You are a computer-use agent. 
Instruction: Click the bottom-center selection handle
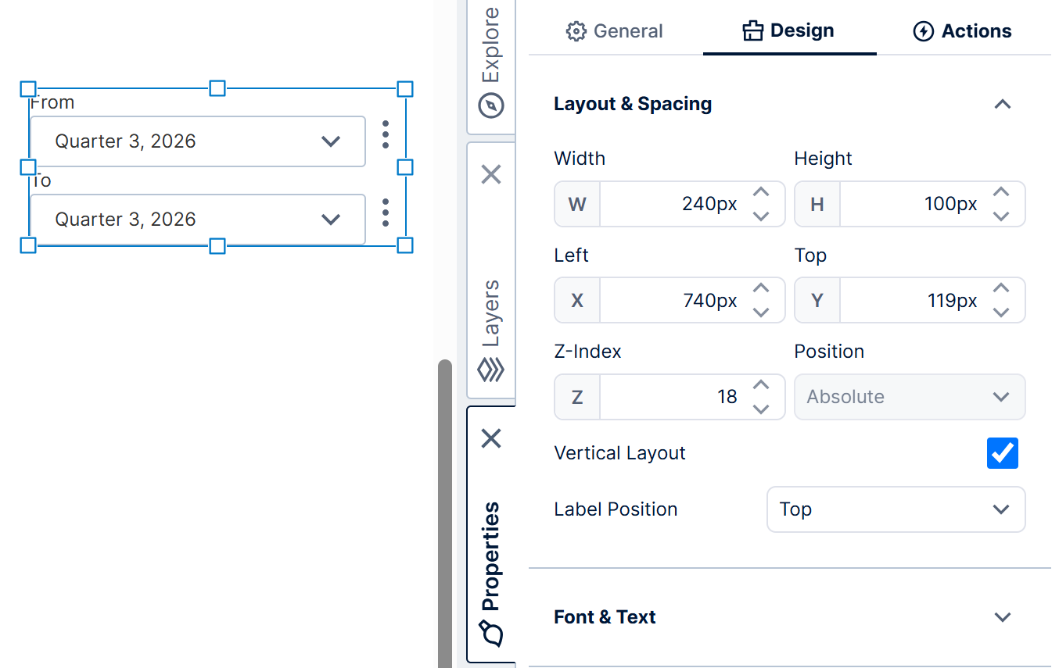(217, 246)
